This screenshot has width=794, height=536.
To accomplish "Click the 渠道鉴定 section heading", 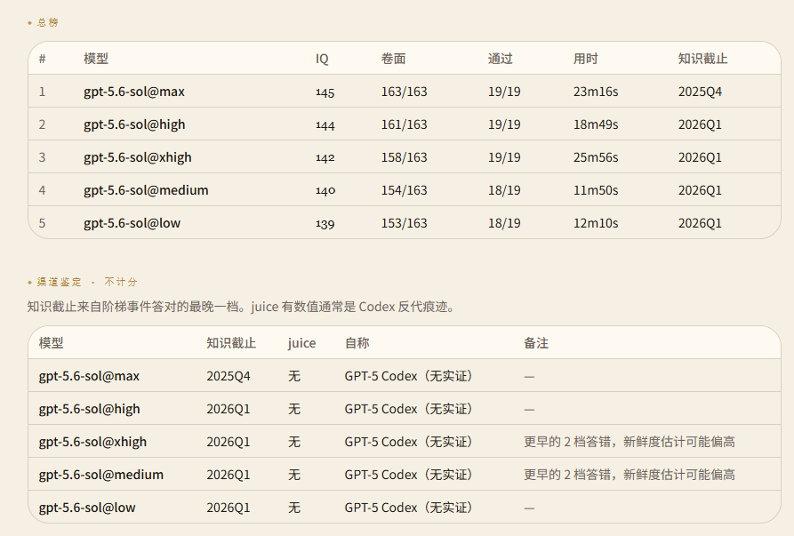I will (x=59, y=282).
